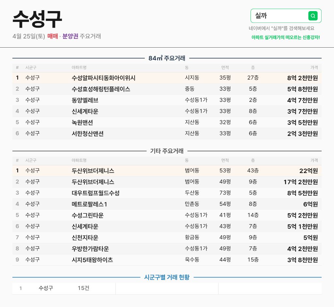Screen dimensions: 334x307
Task: Click the 황금동 district cell
Action: coord(192,237)
